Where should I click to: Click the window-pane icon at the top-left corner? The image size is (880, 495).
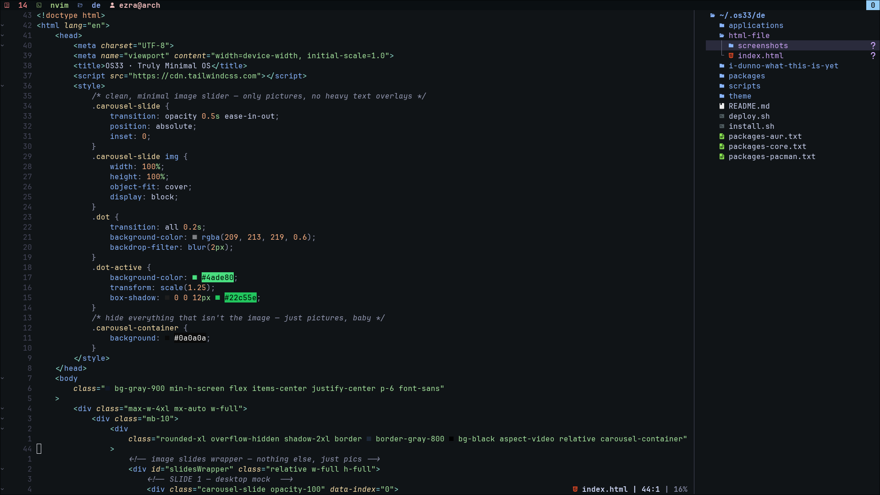click(6, 5)
